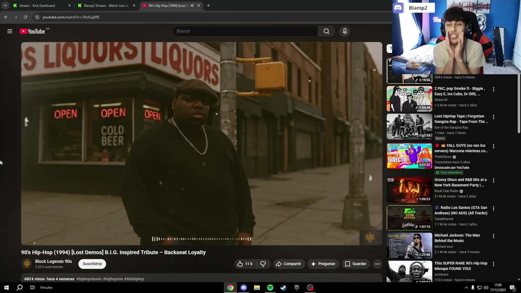The width and height of the screenshot is (521, 293).
Task: Open options for Lost HipHop Tape video
Action: pos(493,117)
